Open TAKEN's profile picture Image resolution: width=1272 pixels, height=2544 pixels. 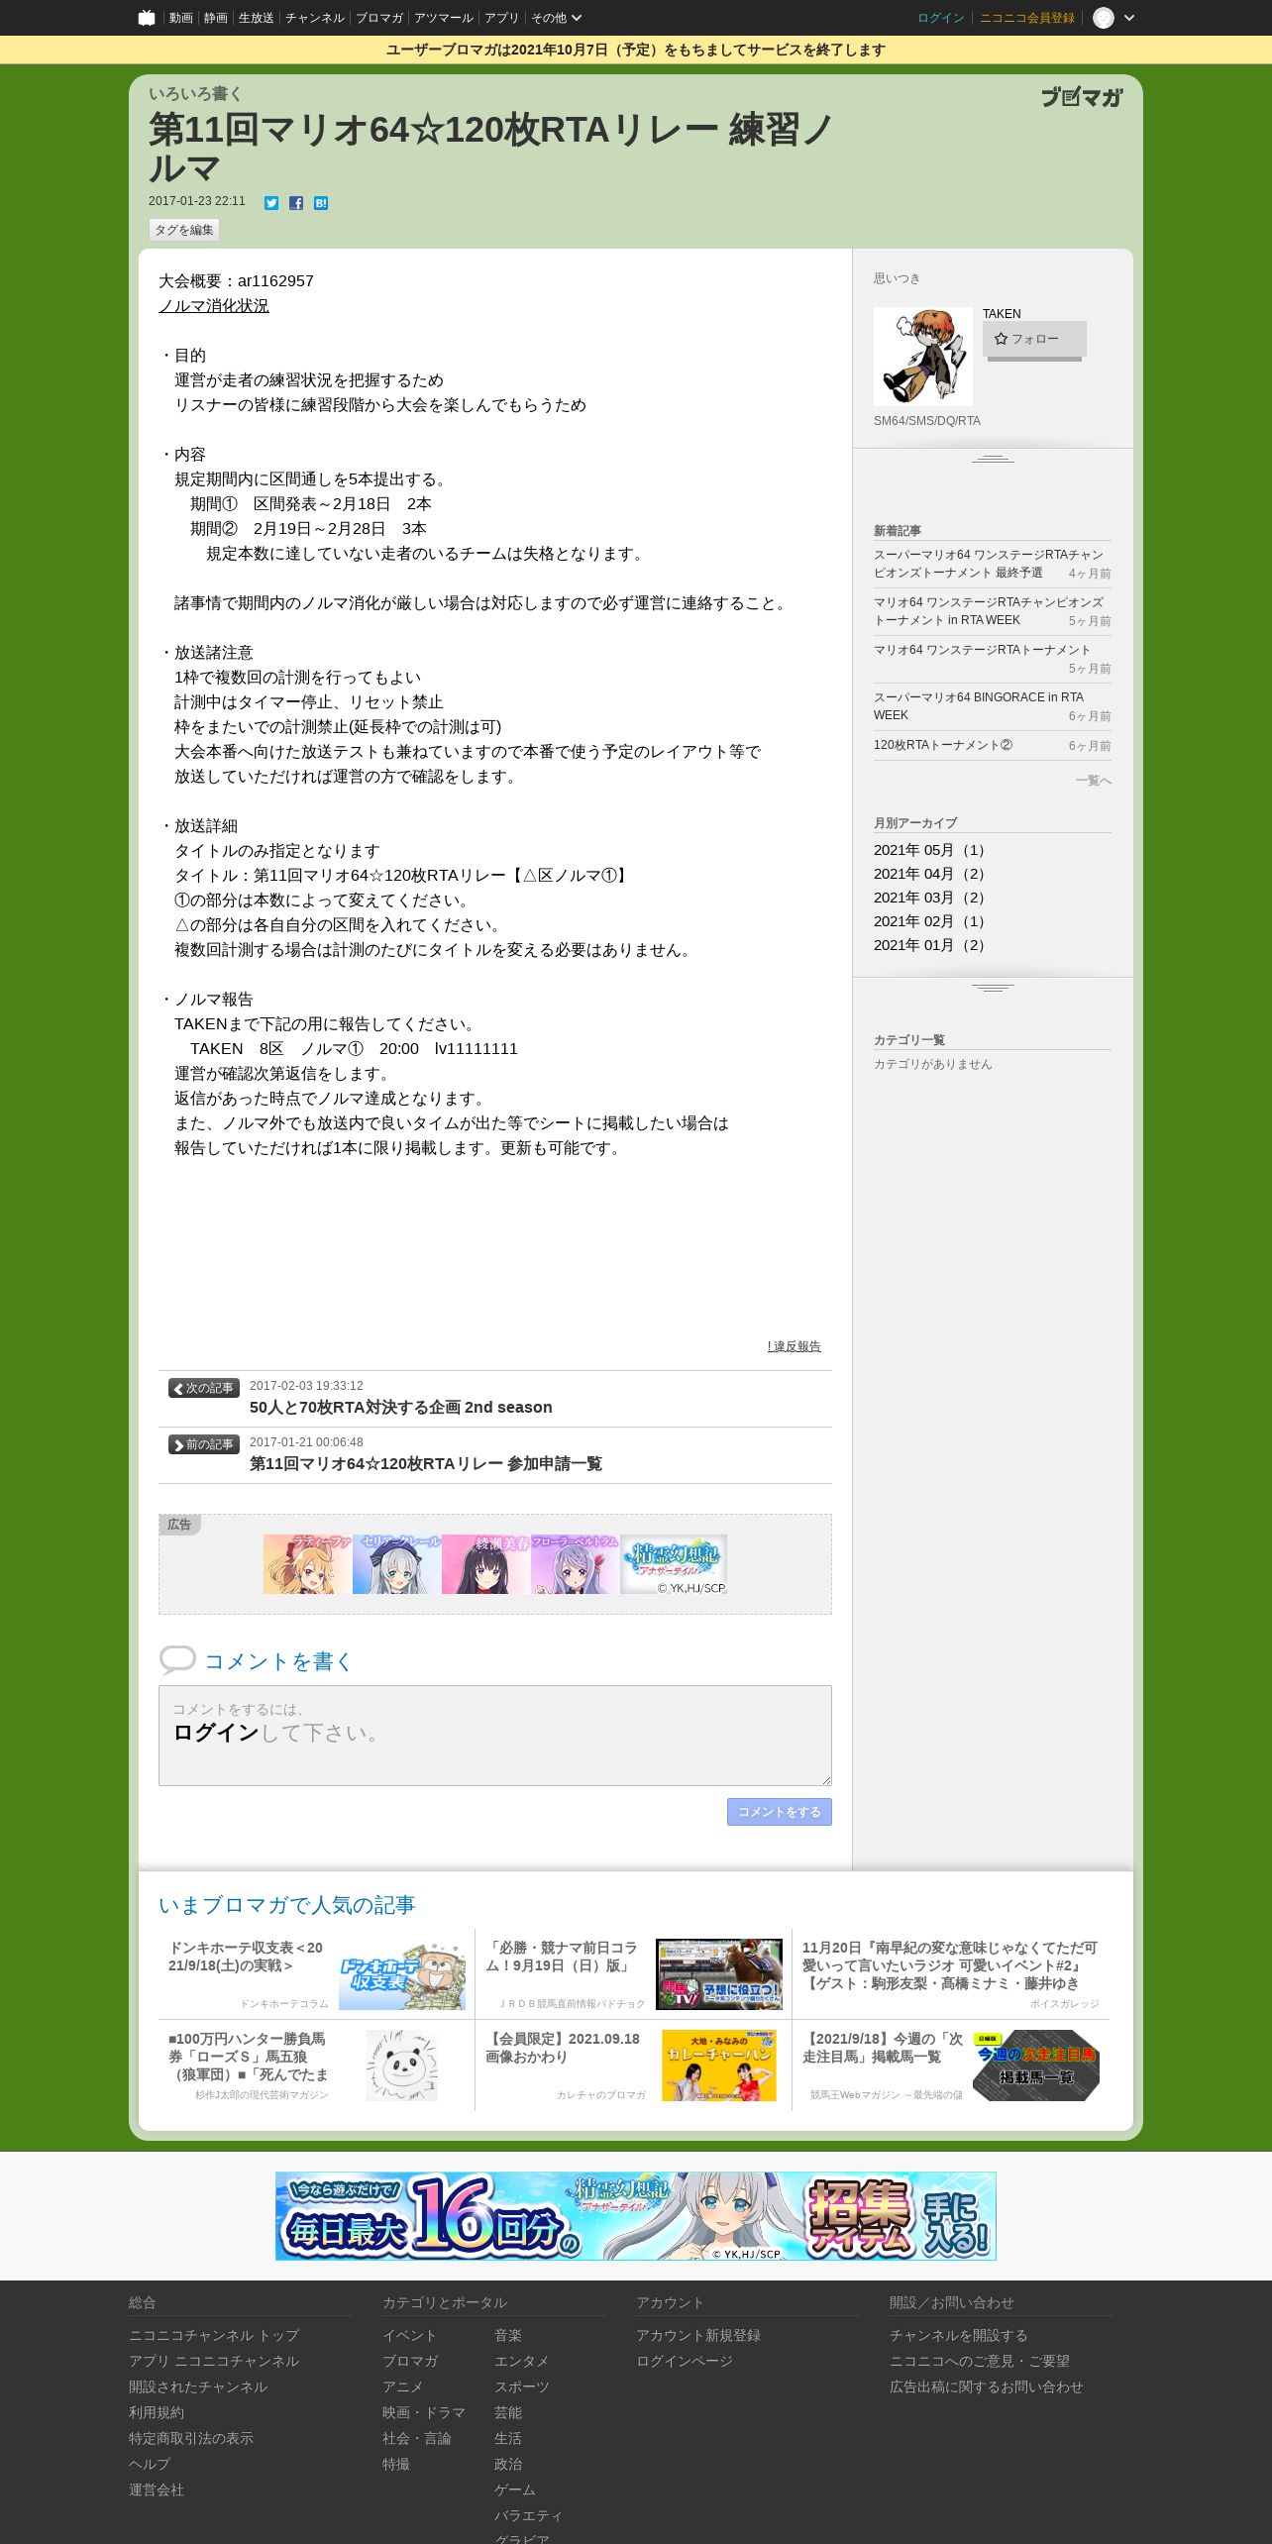(923, 357)
